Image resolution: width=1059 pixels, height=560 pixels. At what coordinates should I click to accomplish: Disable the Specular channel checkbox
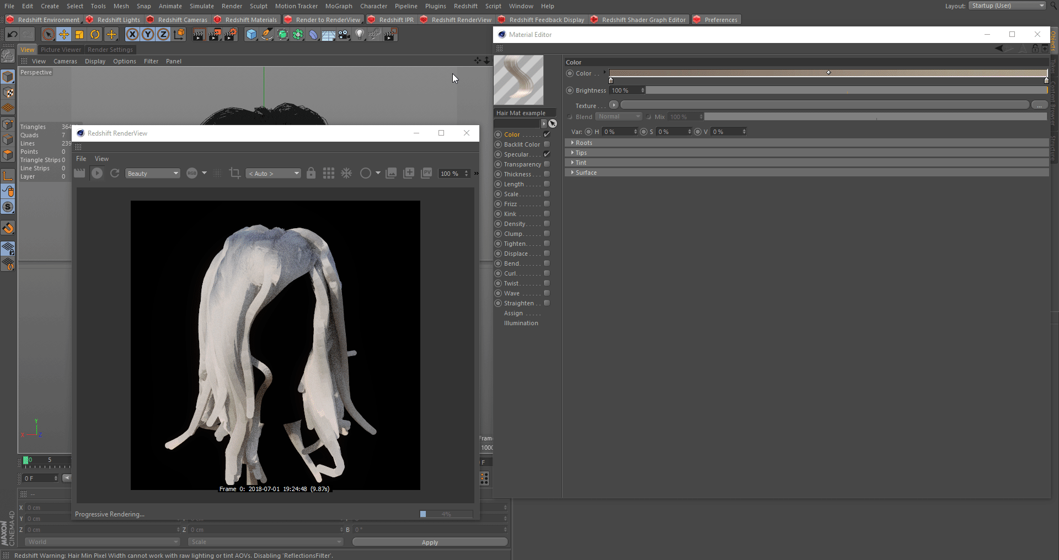pyautogui.click(x=547, y=154)
